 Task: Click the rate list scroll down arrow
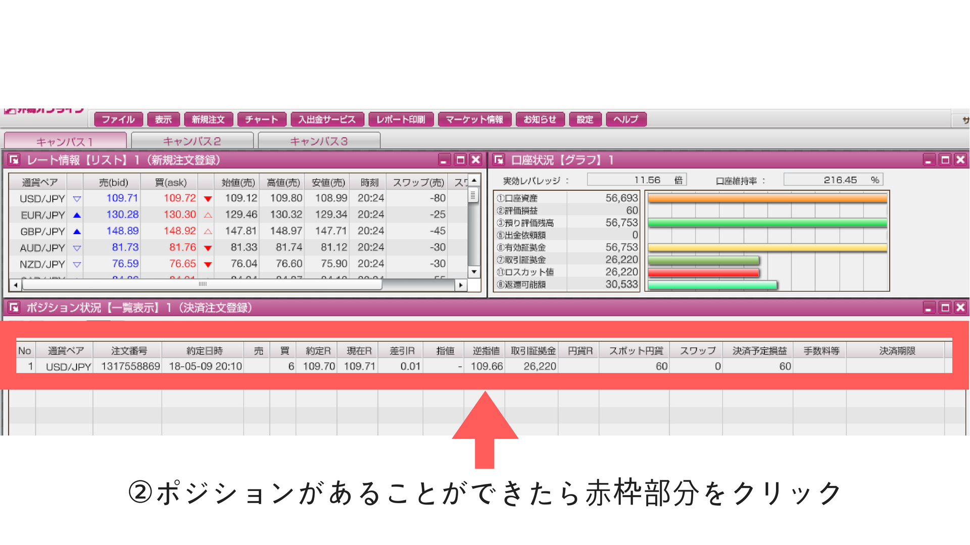[474, 272]
